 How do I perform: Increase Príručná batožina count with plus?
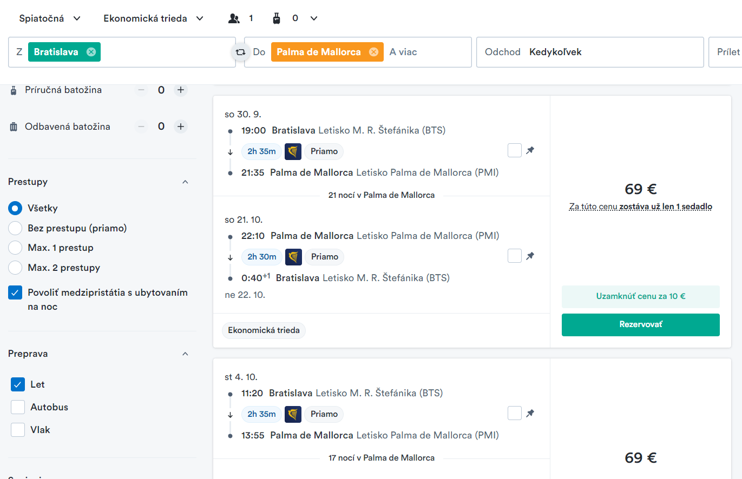tap(181, 90)
